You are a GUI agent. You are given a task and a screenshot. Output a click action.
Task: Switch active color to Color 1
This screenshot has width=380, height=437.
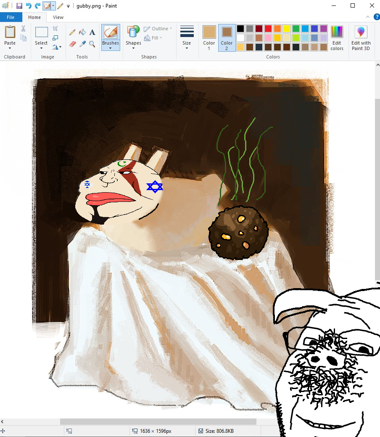click(209, 37)
